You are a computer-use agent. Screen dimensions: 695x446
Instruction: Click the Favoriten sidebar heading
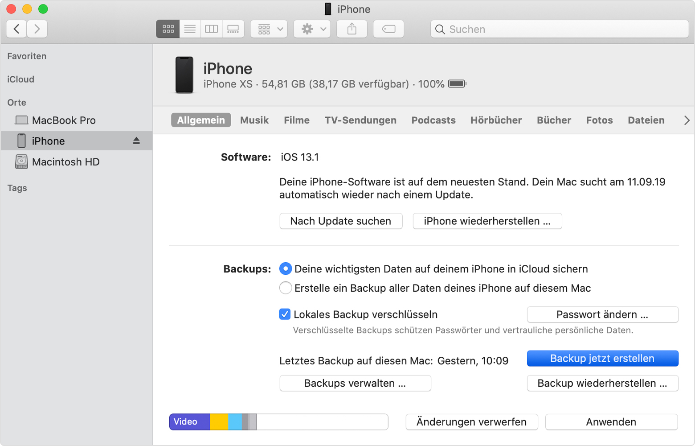[27, 56]
